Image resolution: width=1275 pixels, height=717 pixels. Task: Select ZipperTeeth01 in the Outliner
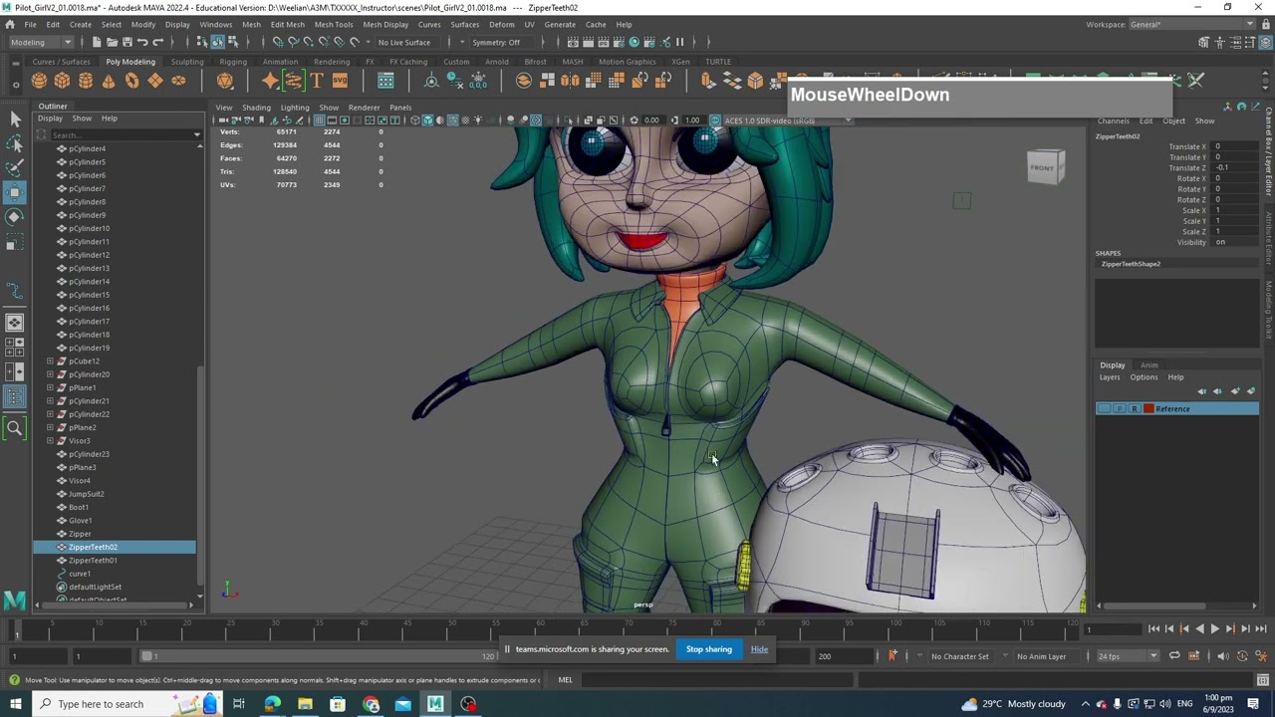93,561
